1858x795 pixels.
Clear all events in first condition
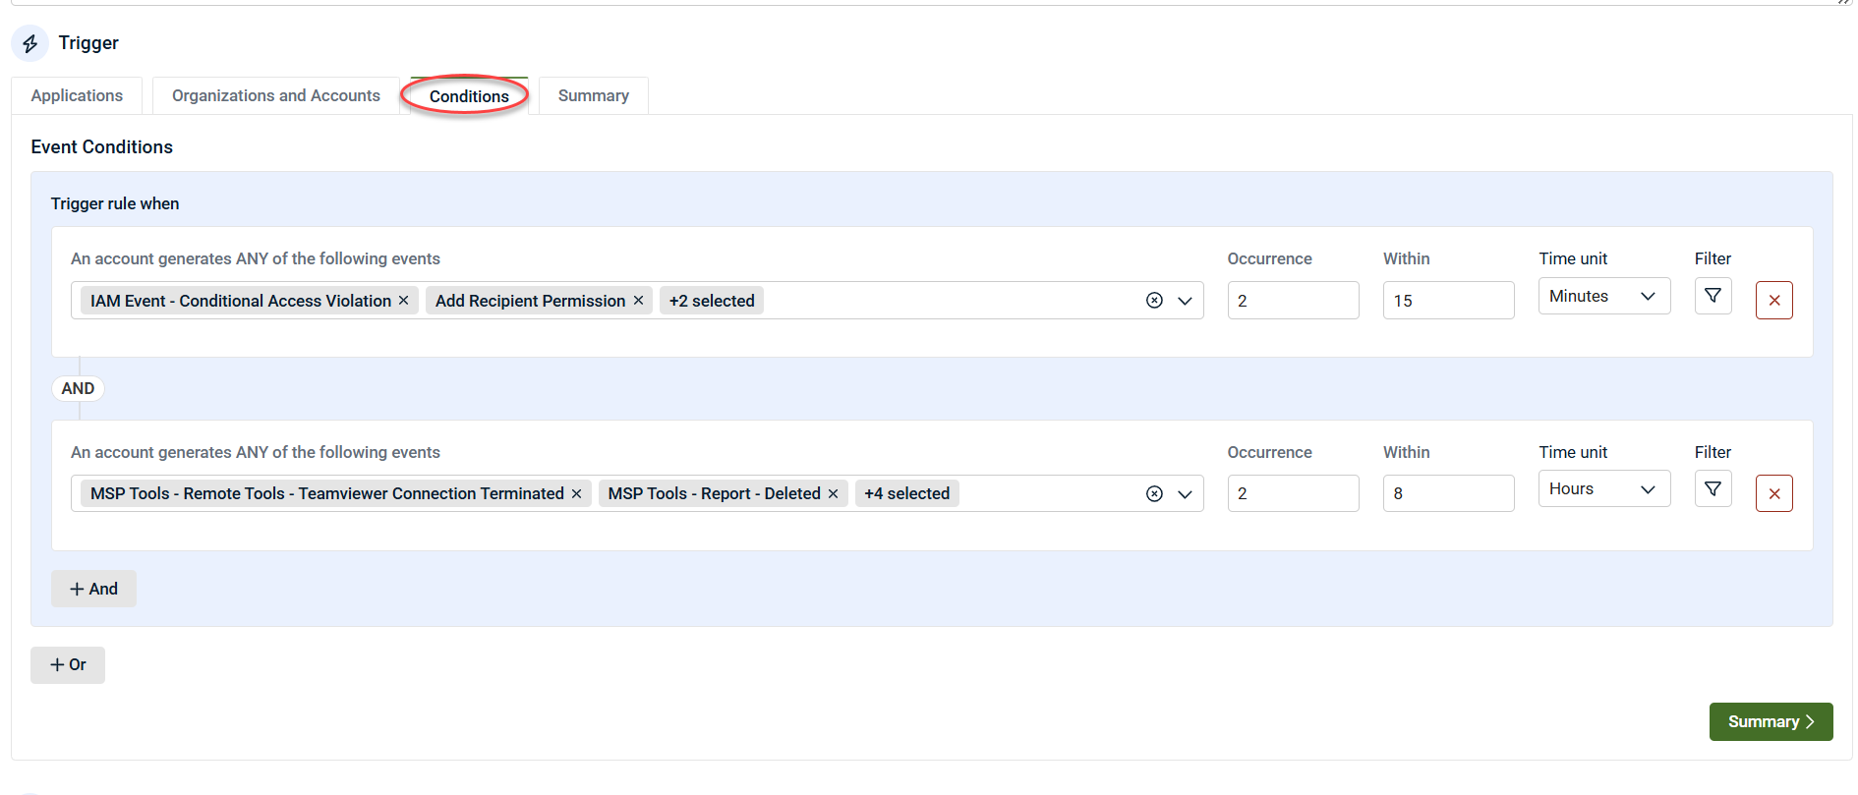pos(1154,301)
